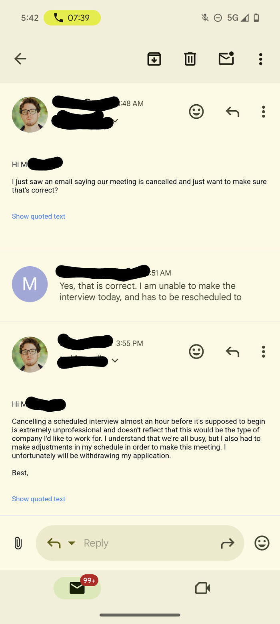The image size is (280, 624).
Task: Open the top overflow menu
Action: (260, 59)
